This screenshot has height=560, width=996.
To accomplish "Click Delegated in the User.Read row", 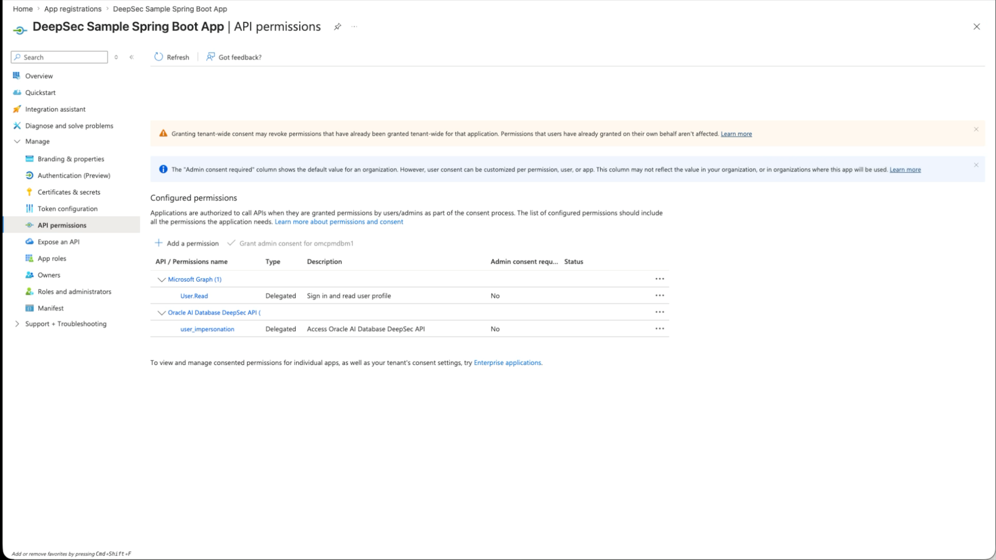I will point(281,296).
